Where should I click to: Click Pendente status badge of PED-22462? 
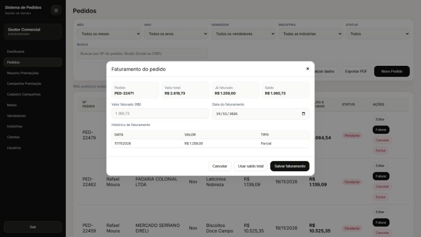(352, 182)
